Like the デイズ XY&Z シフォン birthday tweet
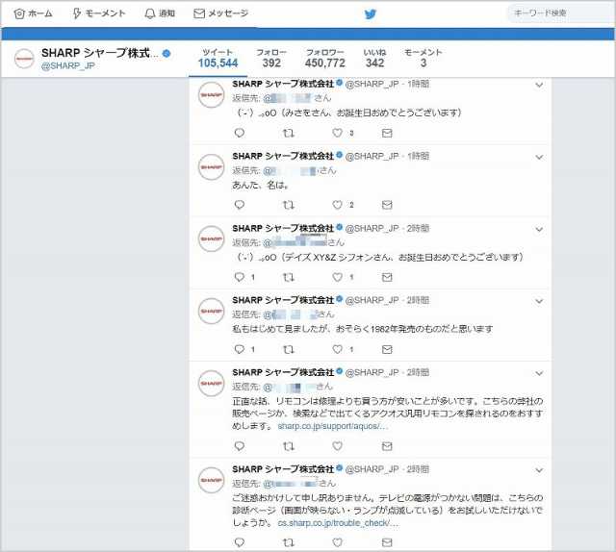The image size is (616, 552). 337,277
